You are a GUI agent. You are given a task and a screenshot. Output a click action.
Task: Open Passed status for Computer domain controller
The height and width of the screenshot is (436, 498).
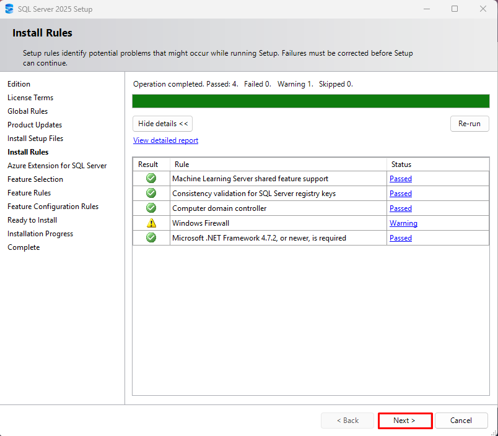point(401,208)
